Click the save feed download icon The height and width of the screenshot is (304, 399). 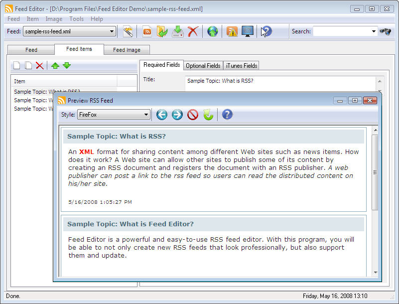coord(178,31)
